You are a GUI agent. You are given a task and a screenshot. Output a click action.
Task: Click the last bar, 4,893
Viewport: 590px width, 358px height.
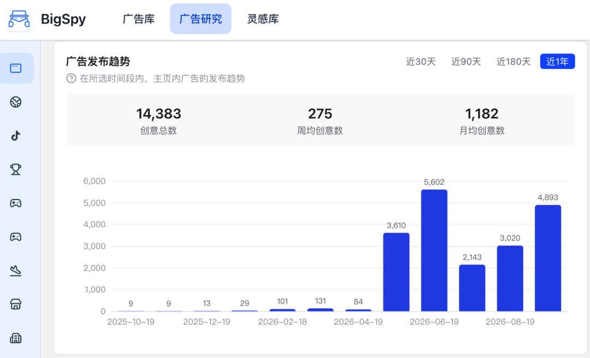[548, 258]
